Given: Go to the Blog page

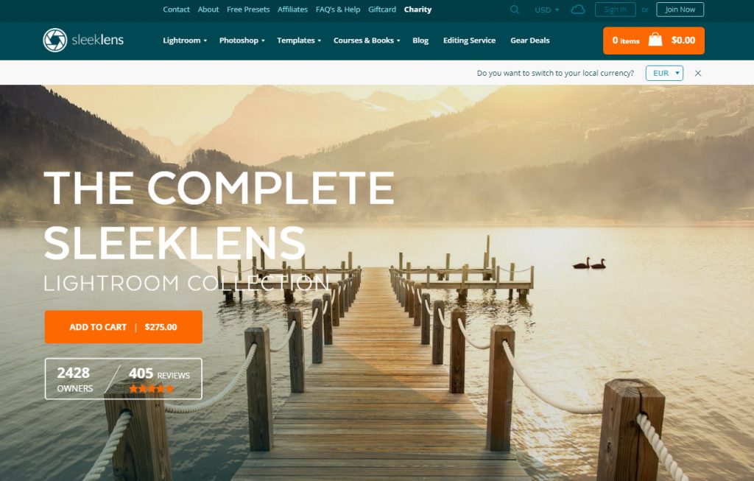Looking at the screenshot, I should coord(420,41).
